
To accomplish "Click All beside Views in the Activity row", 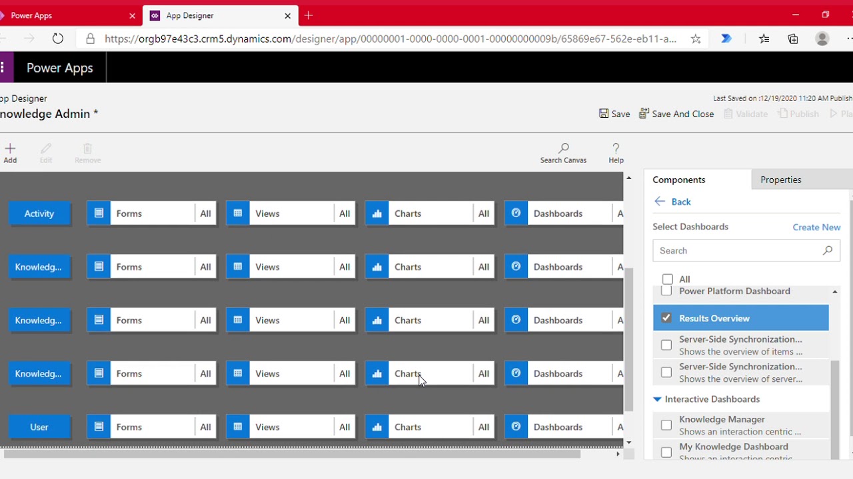I will 345,214.
